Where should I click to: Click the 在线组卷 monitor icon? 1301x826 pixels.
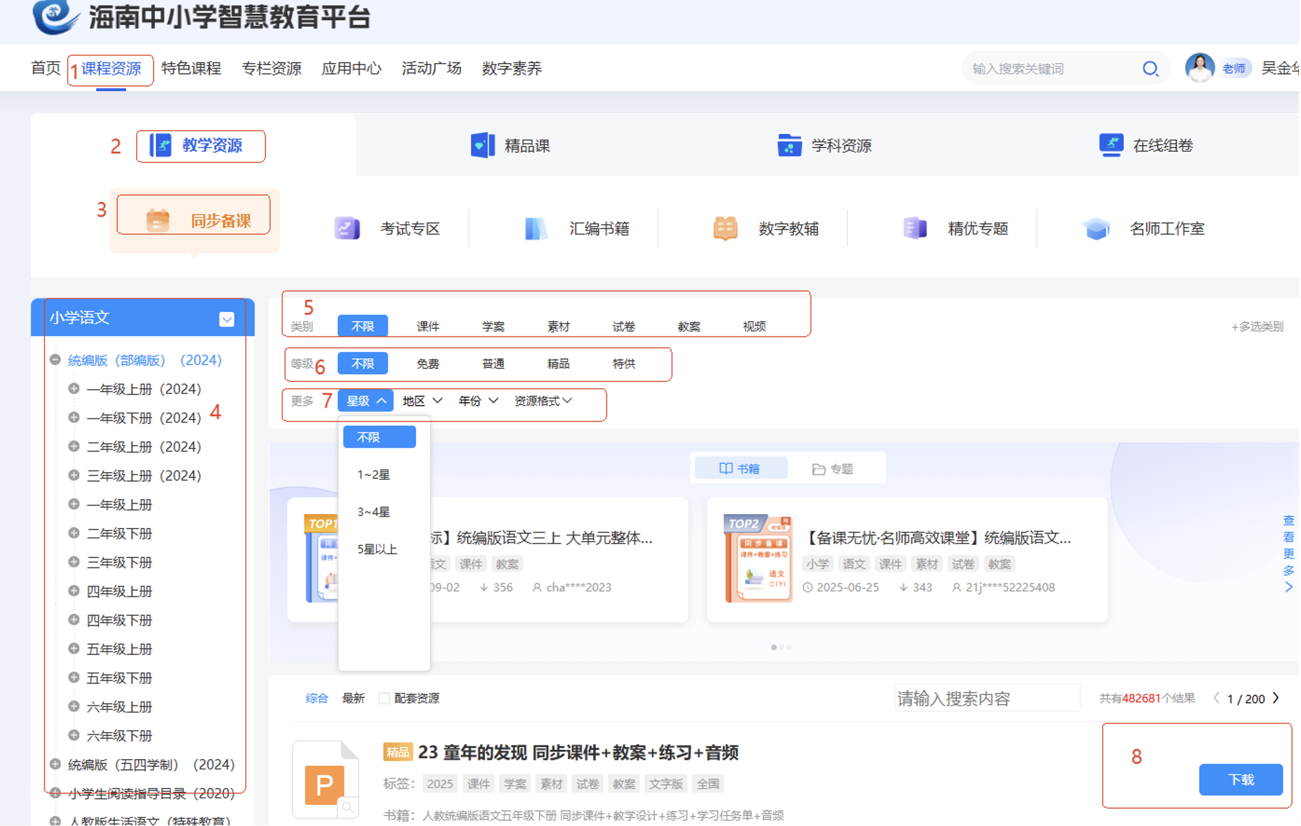[x=1110, y=145]
